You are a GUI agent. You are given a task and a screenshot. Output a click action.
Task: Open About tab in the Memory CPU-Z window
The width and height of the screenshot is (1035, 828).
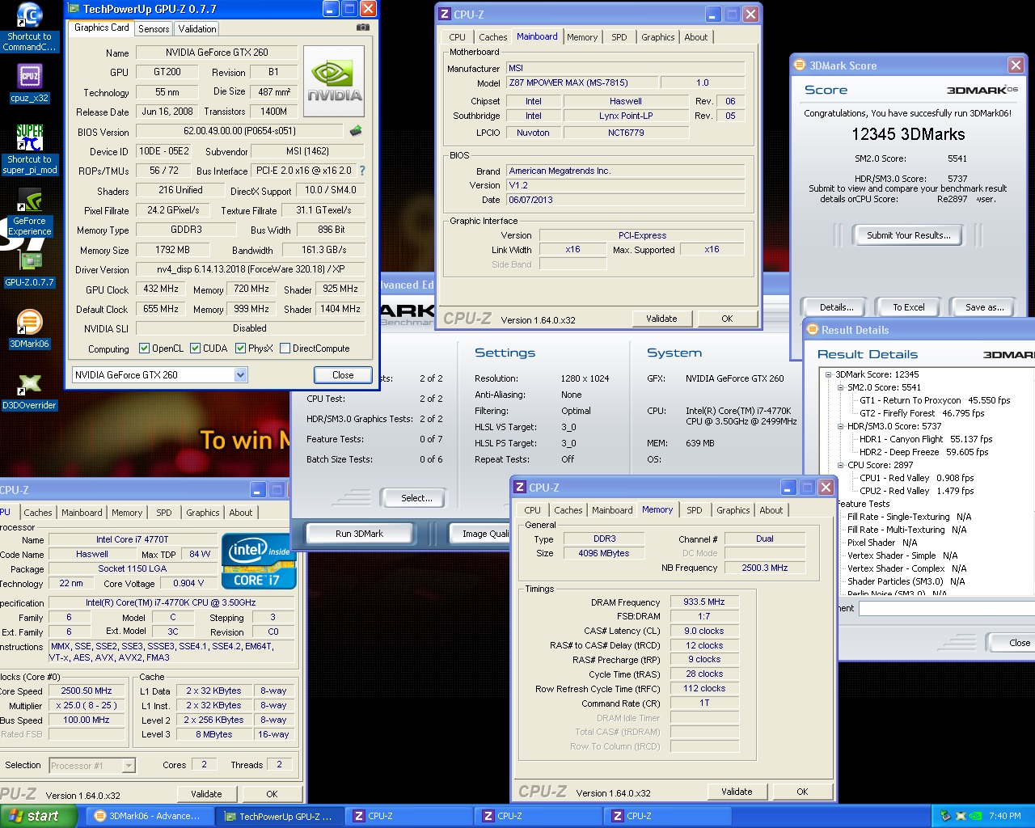click(771, 510)
